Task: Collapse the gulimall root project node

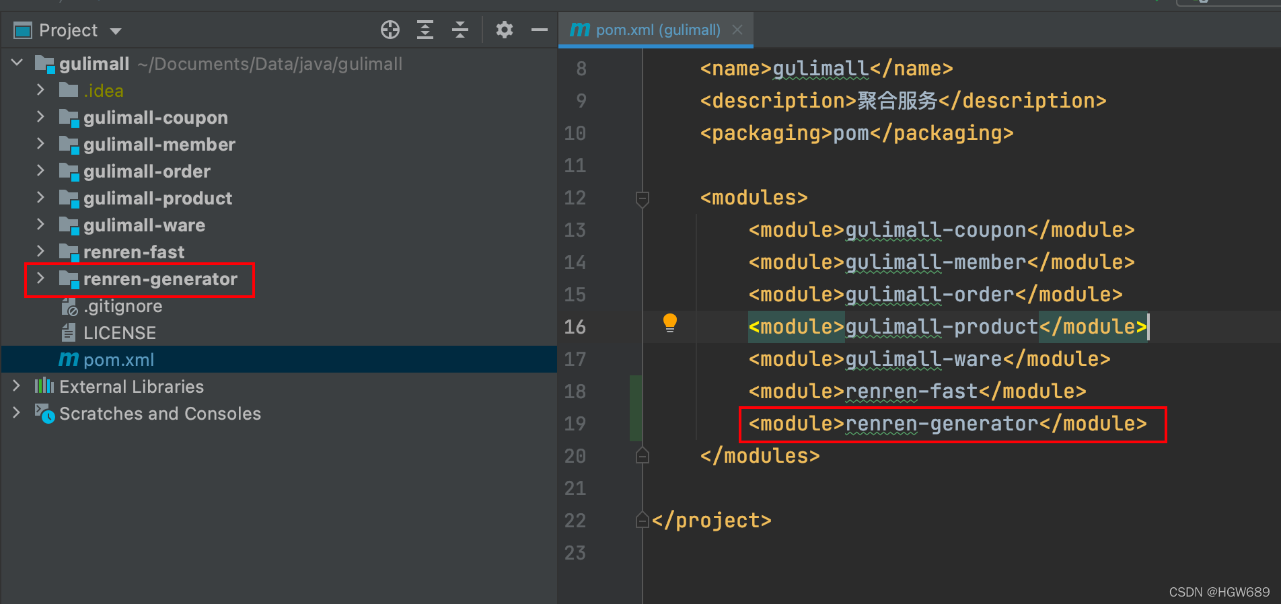Action: (x=17, y=63)
